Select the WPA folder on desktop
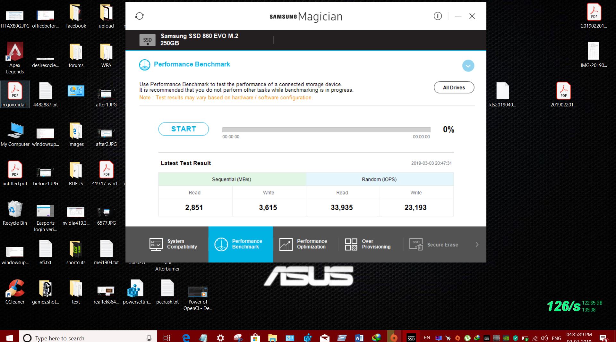This screenshot has width=616, height=342. (x=106, y=55)
